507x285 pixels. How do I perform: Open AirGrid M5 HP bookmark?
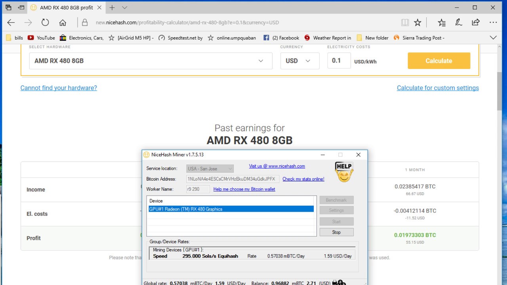[131, 38]
